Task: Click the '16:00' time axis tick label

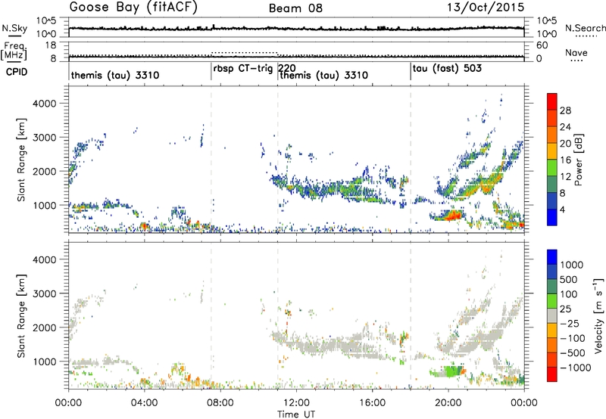Action: pyautogui.click(x=372, y=403)
